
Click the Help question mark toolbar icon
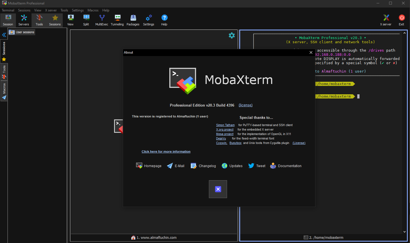tap(164, 20)
